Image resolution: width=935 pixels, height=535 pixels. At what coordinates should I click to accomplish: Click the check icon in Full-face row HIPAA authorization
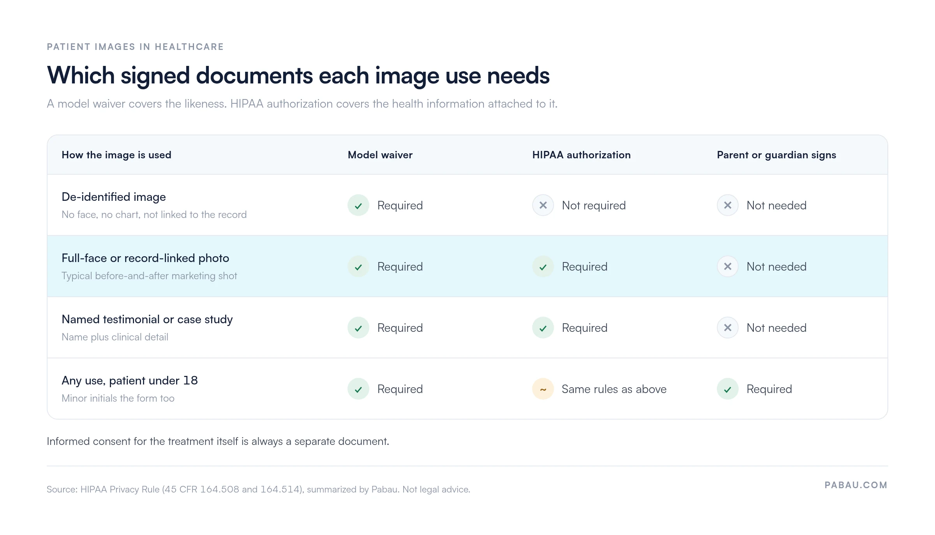(x=543, y=266)
